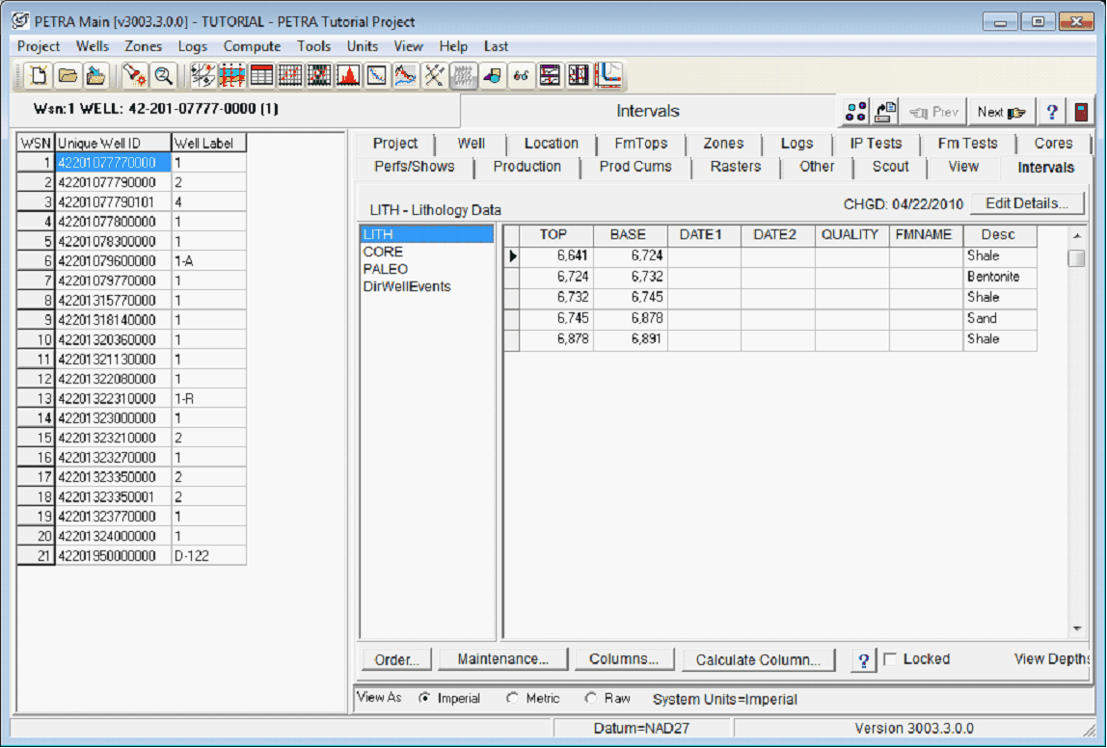
Task: Click the crossed tools icon in toolbar
Action: 435,75
